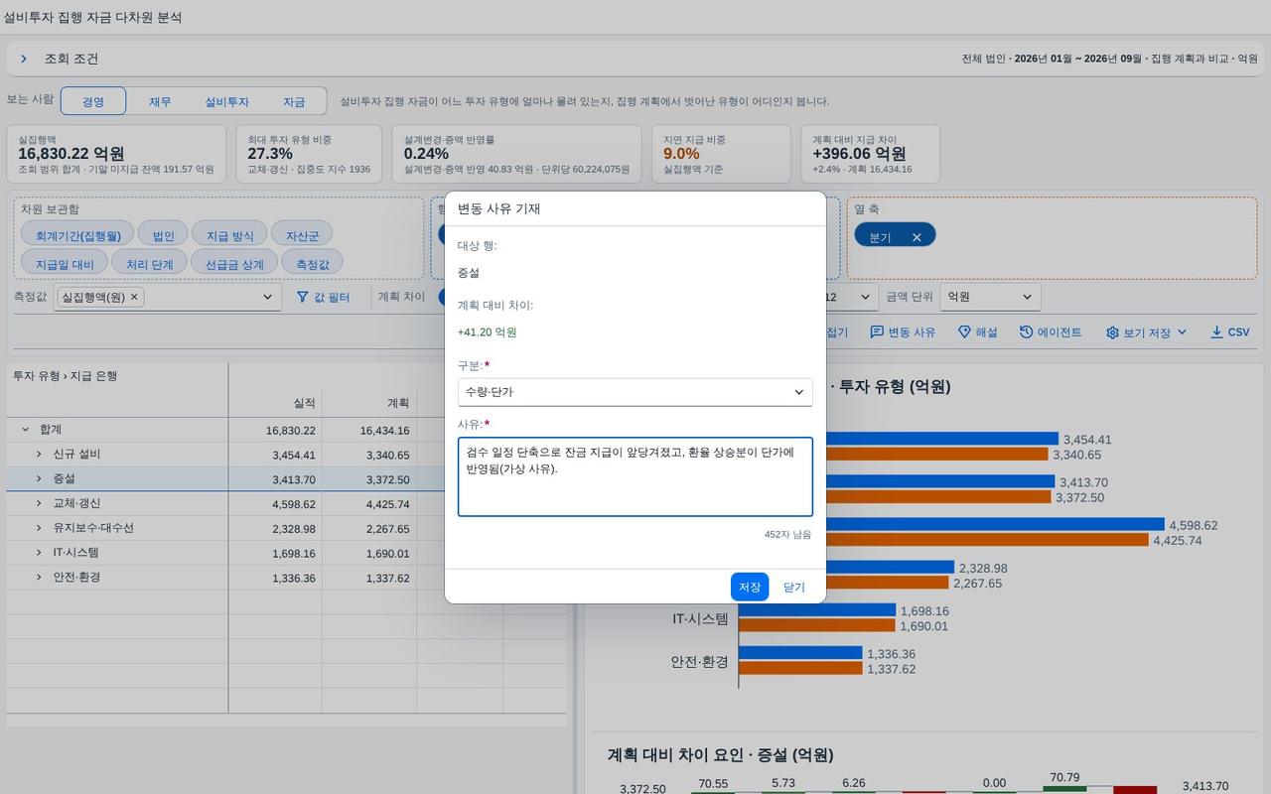Open the 측정값 multi-select dropdown arrow

pyautogui.click(x=267, y=297)
